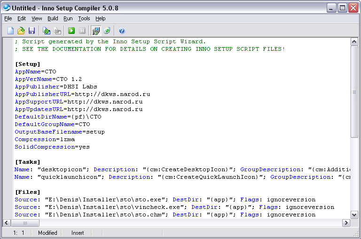Image resolution: width=361 pixels, height=239 pixels.
Task: Save the script with the floppy icon
Action: pyautogui.click(x=31, y=31)
